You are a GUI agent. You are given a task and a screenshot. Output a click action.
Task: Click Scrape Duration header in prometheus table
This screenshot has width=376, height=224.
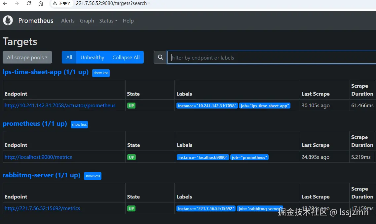pyautogui.click(x=362, y=141)
